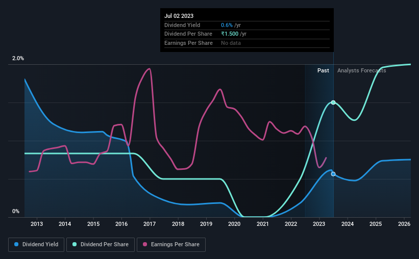
Task: Click the teal Dividend Per Share legend dot
Action: 75,244
